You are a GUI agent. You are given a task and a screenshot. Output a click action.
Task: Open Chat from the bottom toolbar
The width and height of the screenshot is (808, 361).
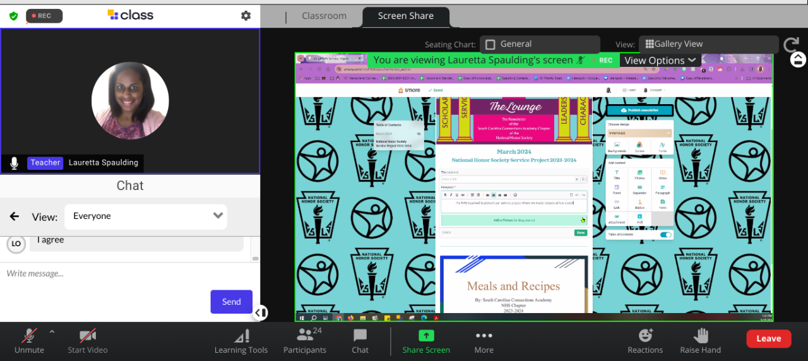click(x=360, y=341)
